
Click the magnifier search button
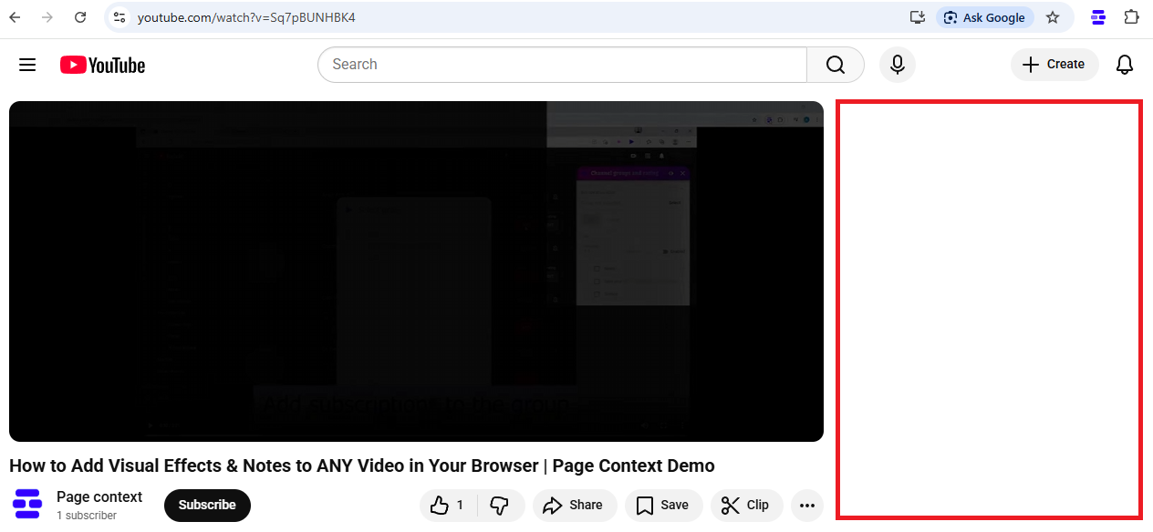(836, 65)
